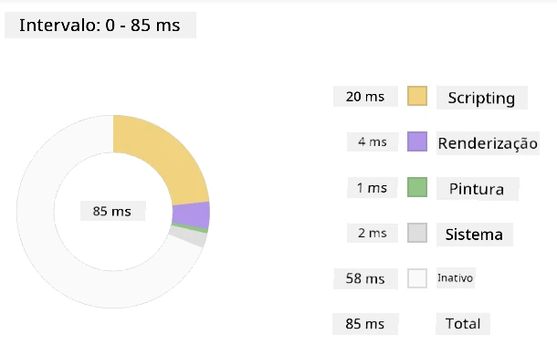557x345 pixels.
Task: Click the gray Sistema color swatch
Action: click(x=417, y=233)
